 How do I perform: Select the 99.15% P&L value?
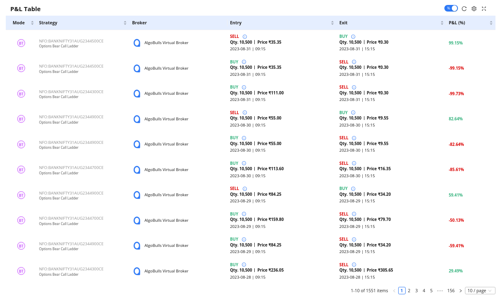[455, 43]
